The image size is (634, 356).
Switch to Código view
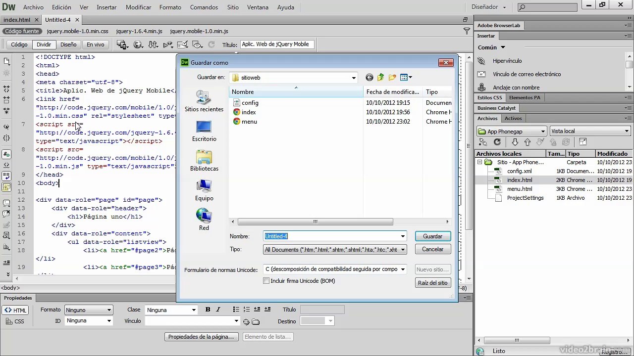(19, 44)
